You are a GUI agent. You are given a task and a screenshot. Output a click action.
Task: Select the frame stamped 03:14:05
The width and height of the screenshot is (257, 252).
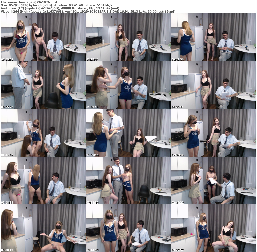point(128,228)
